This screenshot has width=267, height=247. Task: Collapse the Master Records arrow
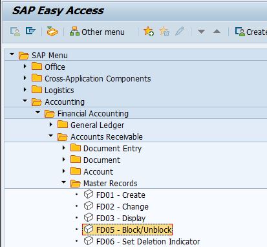(64, 182)
